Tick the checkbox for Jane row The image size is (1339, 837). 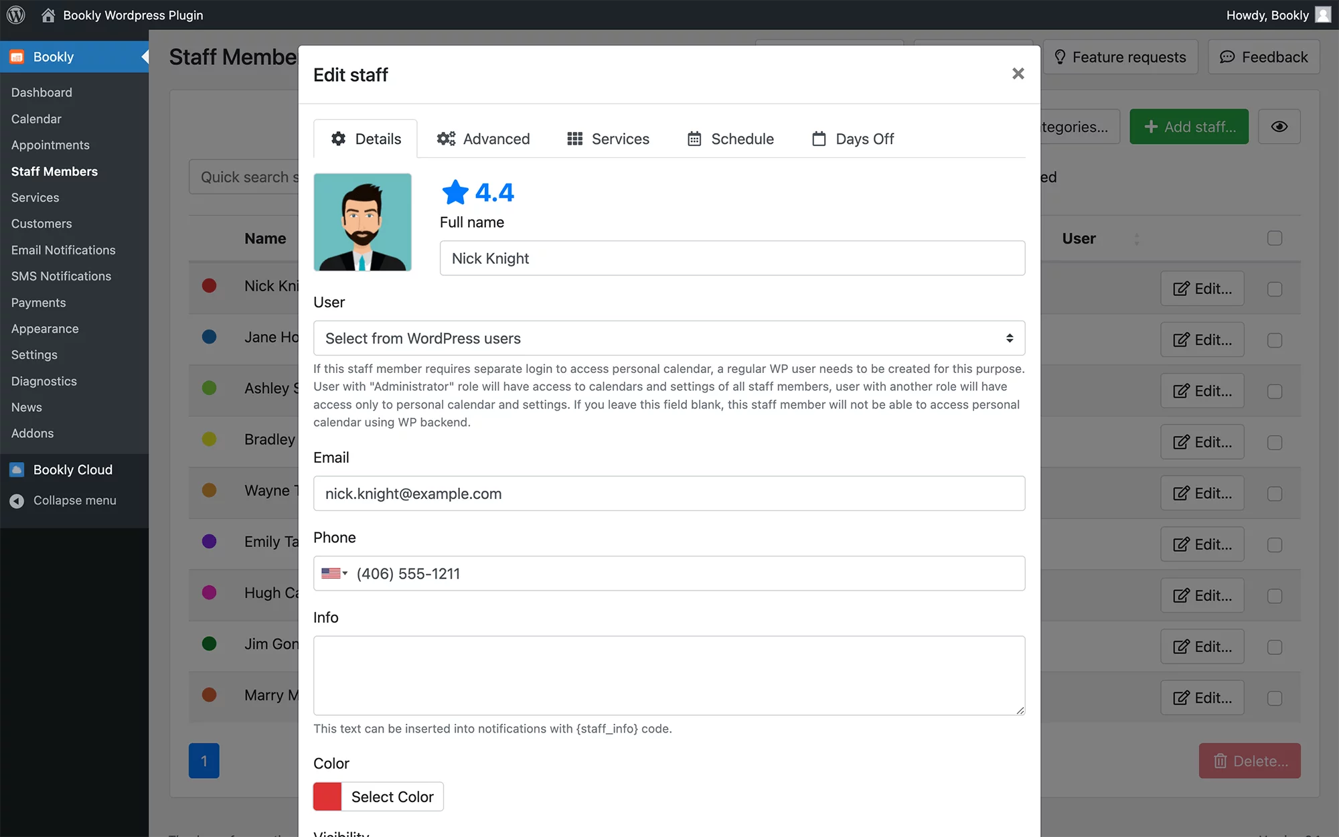1275,340
